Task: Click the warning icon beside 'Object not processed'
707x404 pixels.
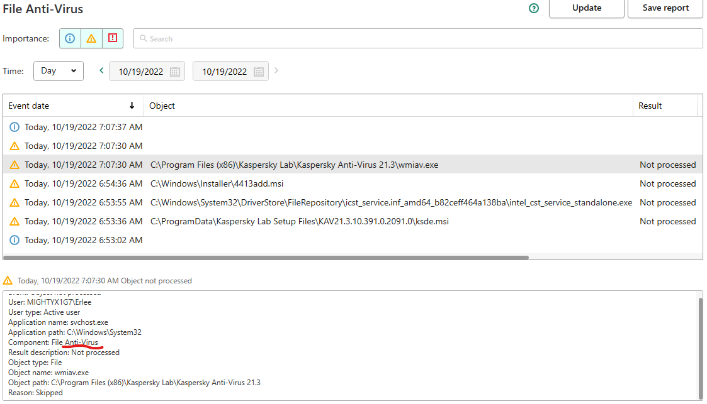Action: [8, 281]
